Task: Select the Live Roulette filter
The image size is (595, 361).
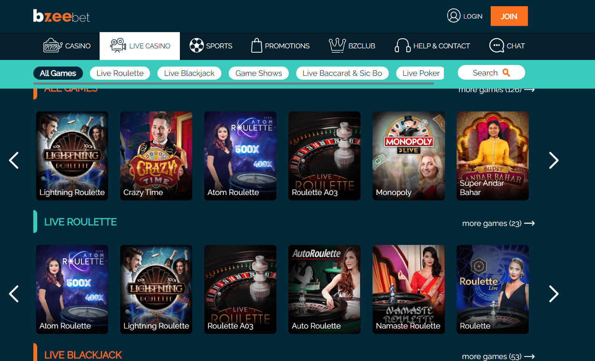Action: click(120, 73)
